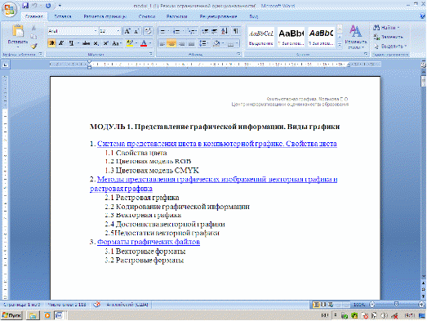Toggle ruler button above vertical scrollbar

point(424,65)
